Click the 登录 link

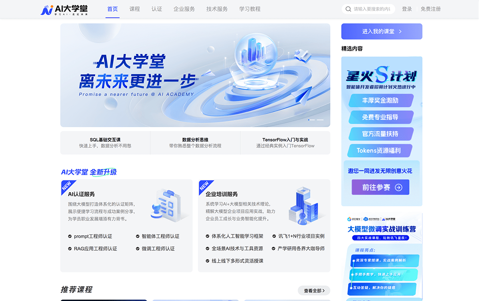click(407, 9)
